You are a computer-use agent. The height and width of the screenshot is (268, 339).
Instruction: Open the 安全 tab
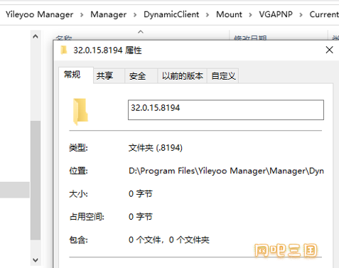(x=141, y=76)
